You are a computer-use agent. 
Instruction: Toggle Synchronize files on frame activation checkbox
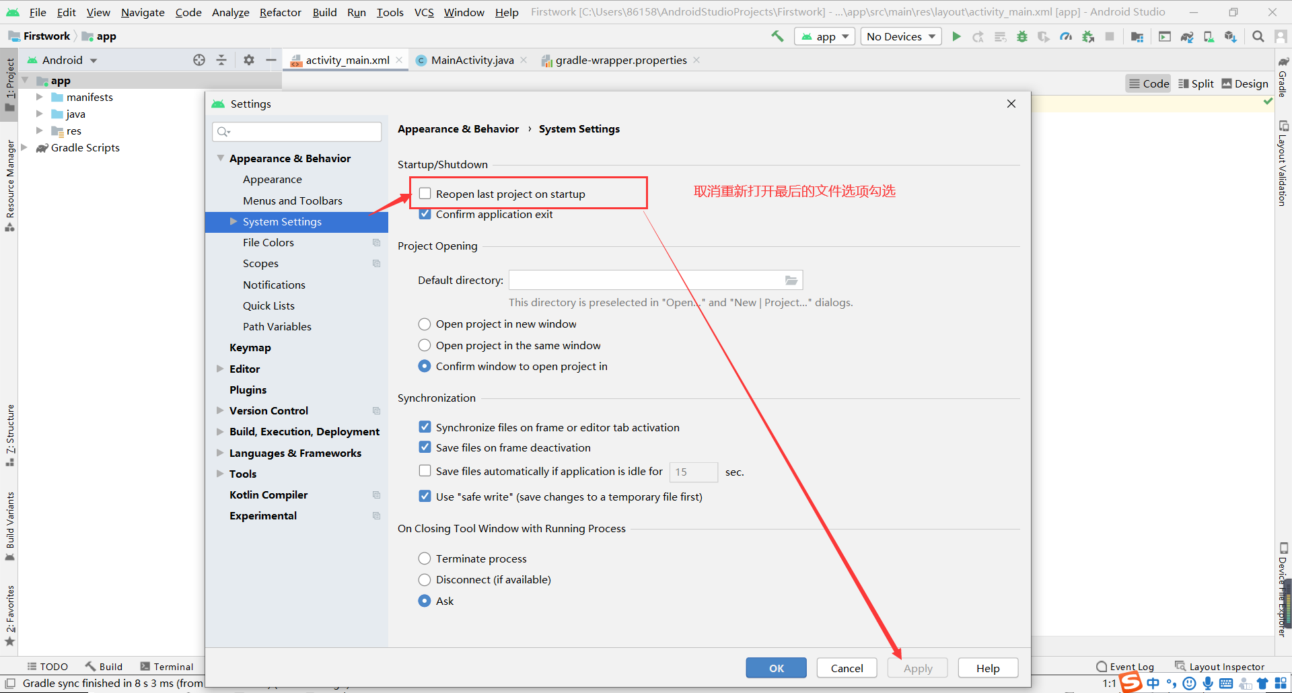point(425,427)
